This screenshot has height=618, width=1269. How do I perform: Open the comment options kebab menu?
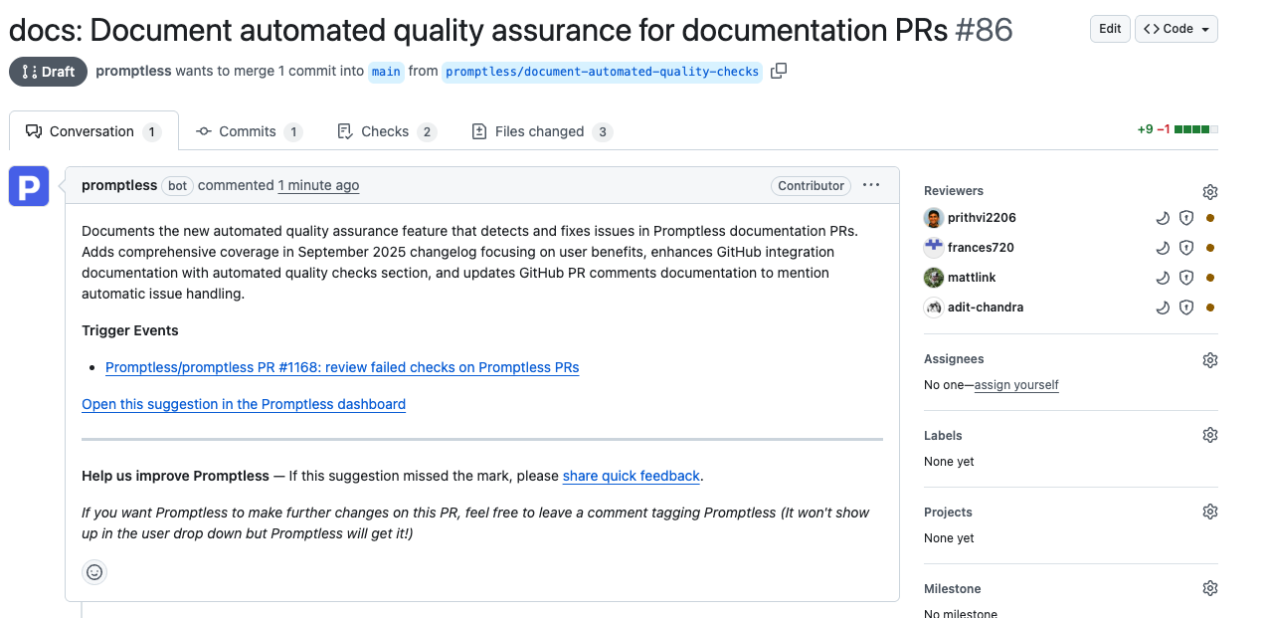point(870,185)
